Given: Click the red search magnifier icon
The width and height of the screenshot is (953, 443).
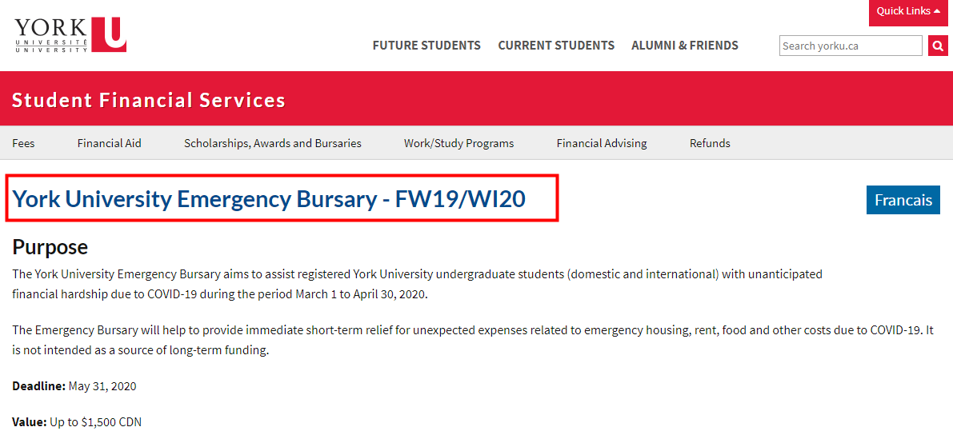Looking at the screenshot, I should coord(938,46).
